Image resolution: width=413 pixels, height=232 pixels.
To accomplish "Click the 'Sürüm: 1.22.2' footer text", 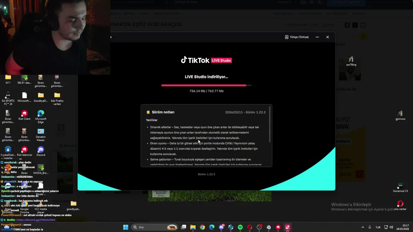I will click(x=206, y=174).
